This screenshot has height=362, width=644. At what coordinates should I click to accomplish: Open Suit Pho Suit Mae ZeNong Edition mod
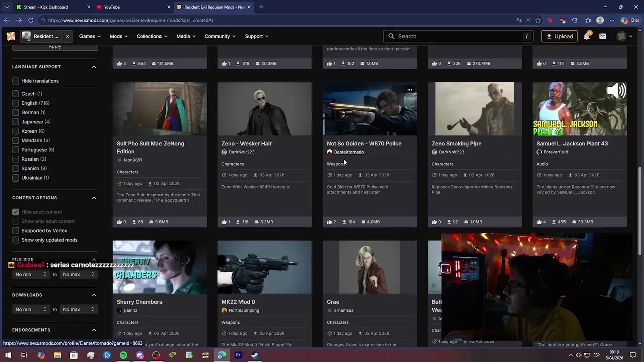tap(150, 147)
